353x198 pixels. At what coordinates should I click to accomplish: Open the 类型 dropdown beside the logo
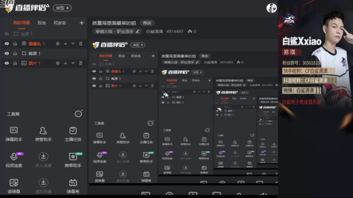(62, 8)
